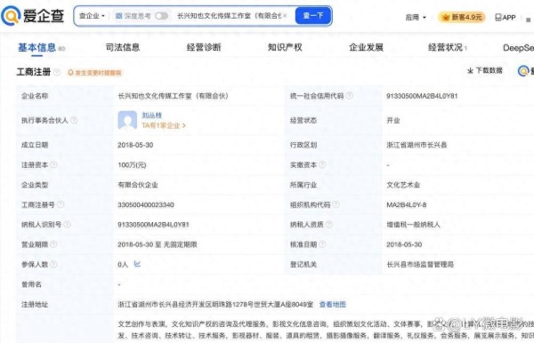Click help icon beside 组织机构代码
The height and width of the screenshot is (343, 534).
point(336,204)
